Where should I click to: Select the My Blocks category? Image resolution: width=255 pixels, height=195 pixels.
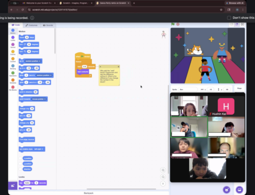(13, 88)
